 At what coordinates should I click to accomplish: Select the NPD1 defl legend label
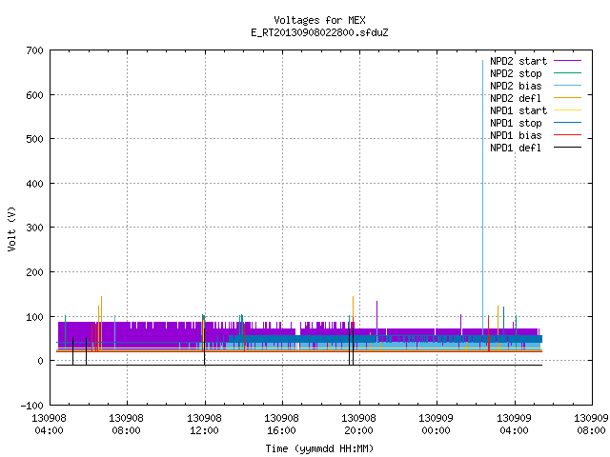point(516,148)
